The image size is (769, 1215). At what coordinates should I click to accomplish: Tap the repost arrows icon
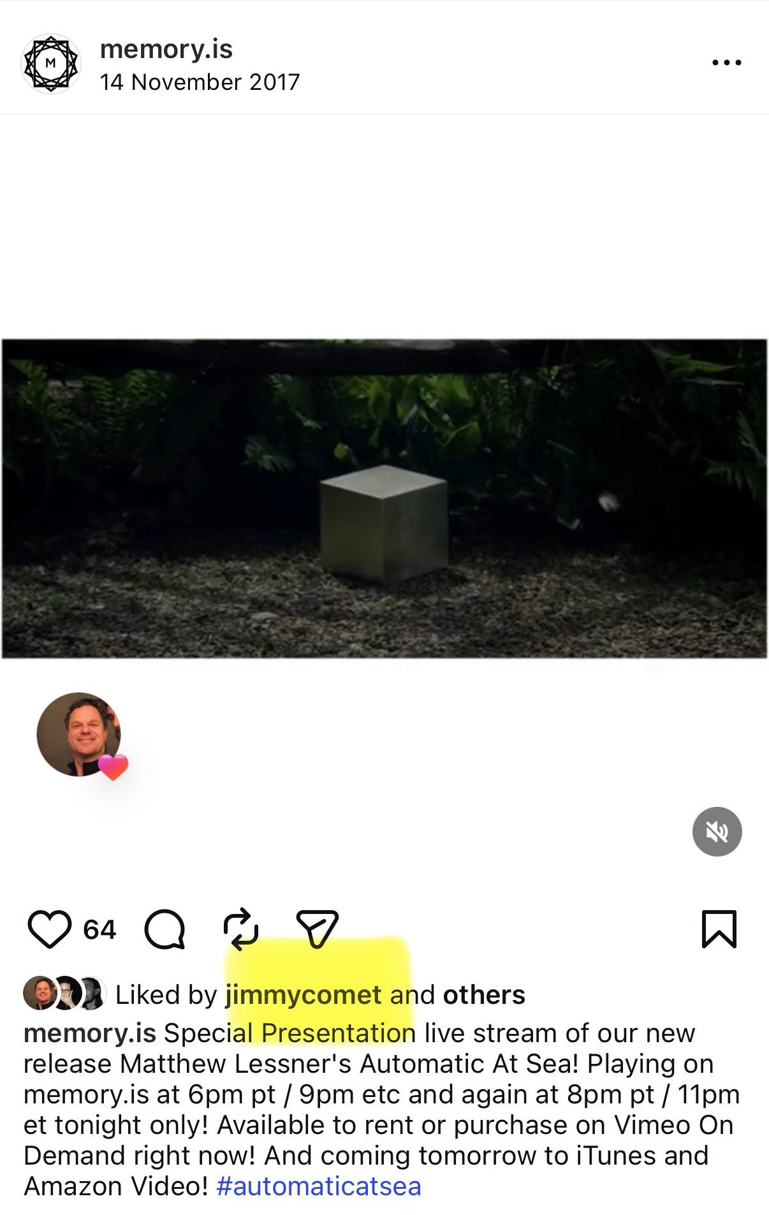pyautogui.click(x=241, y=929)
